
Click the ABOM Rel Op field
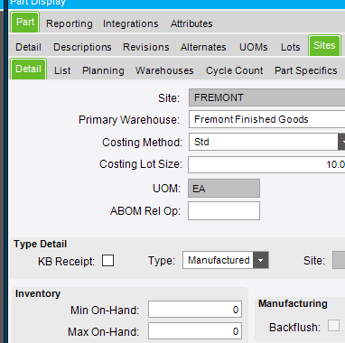224,211
